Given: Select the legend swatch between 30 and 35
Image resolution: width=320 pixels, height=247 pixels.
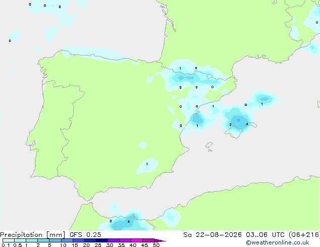Looking at the screenshot, I should (114, 240).
